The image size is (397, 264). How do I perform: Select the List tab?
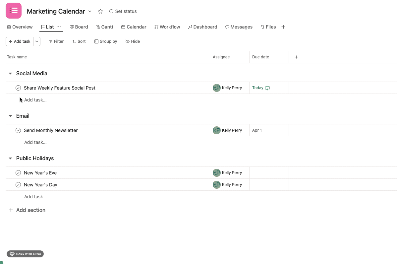(47, 27)
